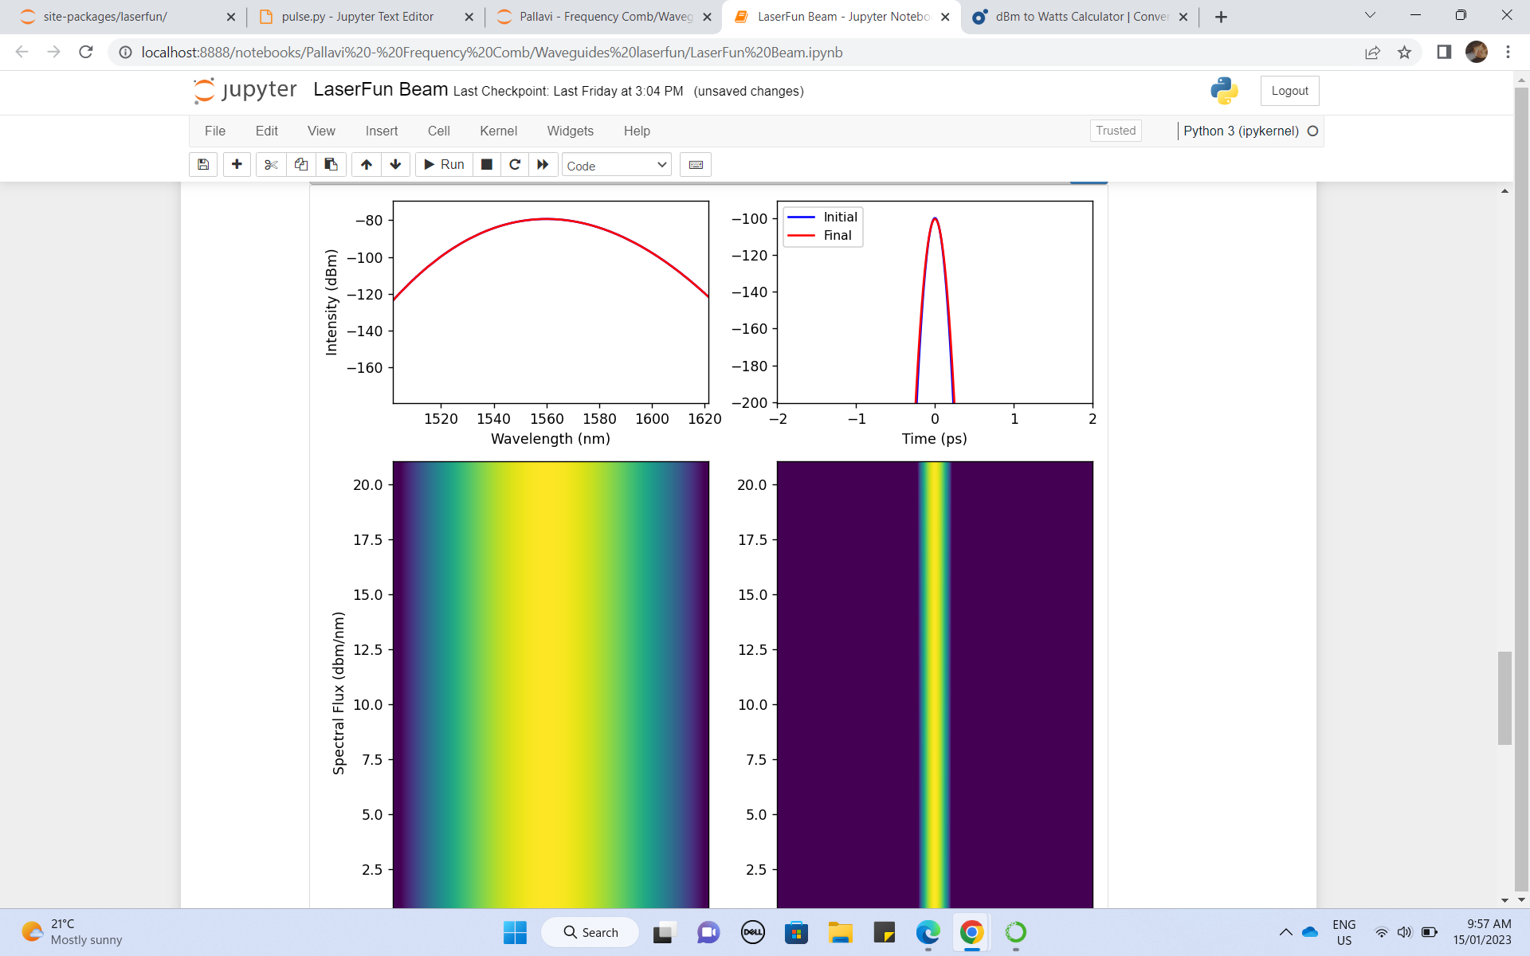This screenshot has width=1530, height=956.
Task: Open the cell type dropdown showing Code
Action: [615, 165]
